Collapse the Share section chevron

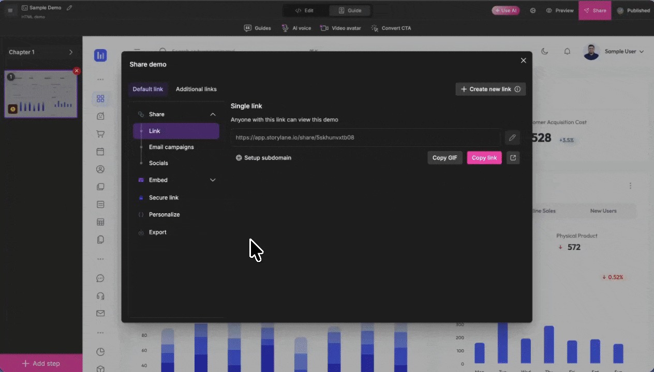pos(213,114)
